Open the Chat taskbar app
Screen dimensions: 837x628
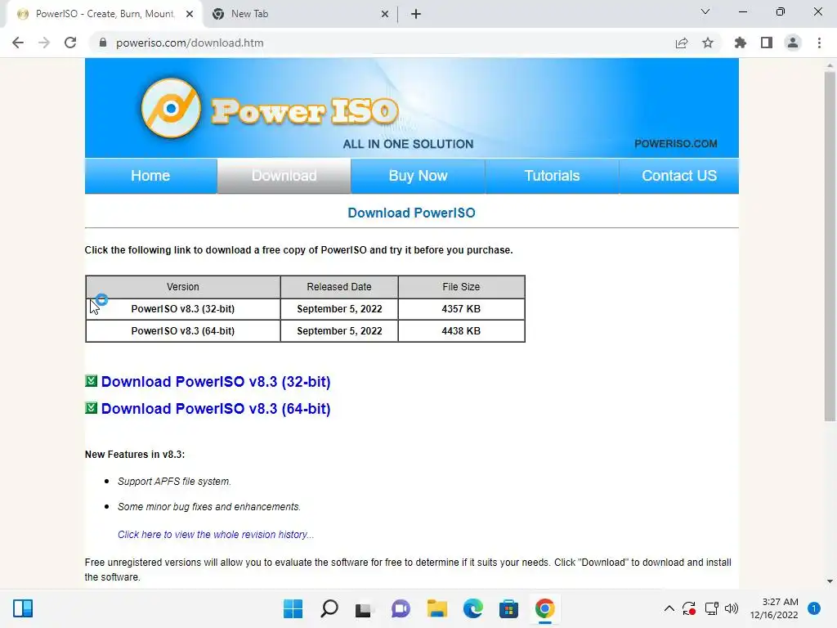[401, 608]
